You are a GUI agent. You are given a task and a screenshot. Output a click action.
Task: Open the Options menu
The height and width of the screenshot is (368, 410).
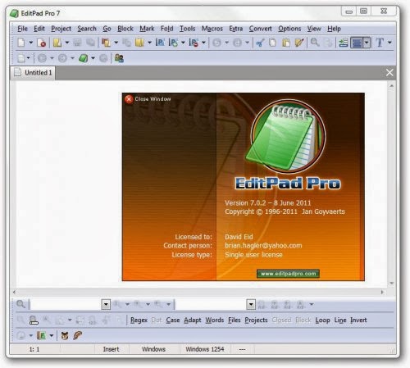click(289, 29)
